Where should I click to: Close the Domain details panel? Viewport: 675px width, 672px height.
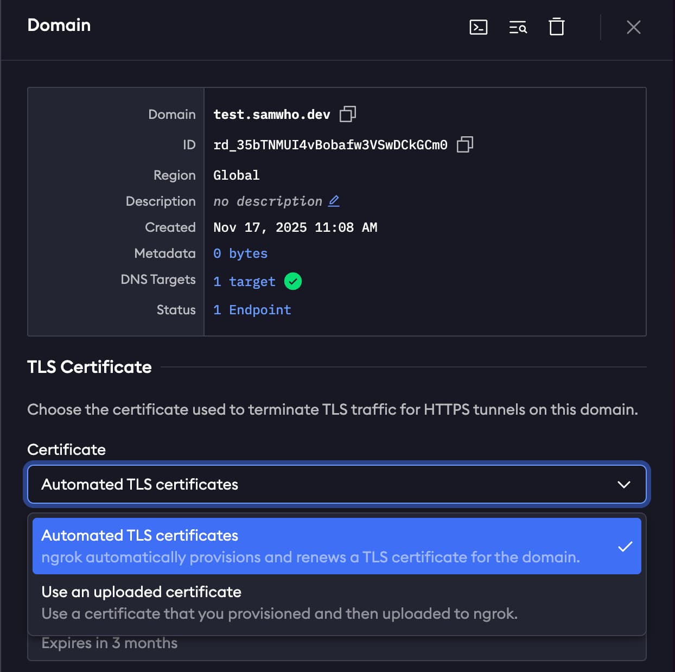coord(633,27)
